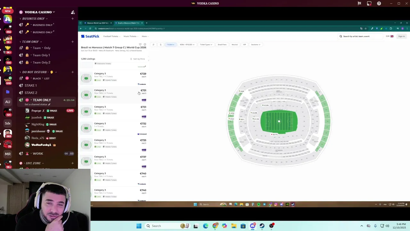The image size is (410, 231).
Task: Add channel to TEAM ONLY category
Action: click(x=72, y=42)
